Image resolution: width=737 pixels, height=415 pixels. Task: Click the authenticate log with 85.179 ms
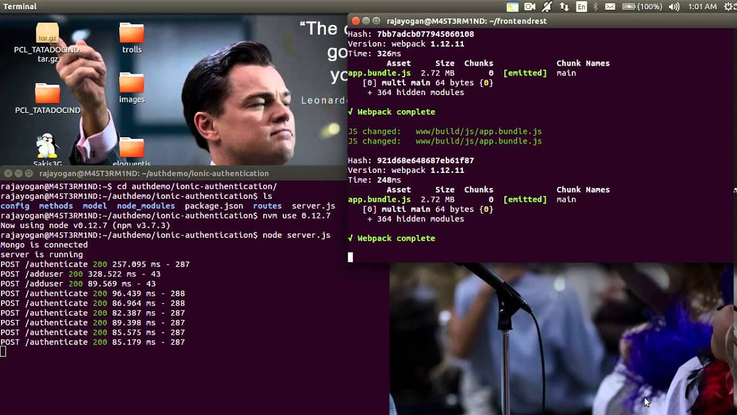pos(93,342)
